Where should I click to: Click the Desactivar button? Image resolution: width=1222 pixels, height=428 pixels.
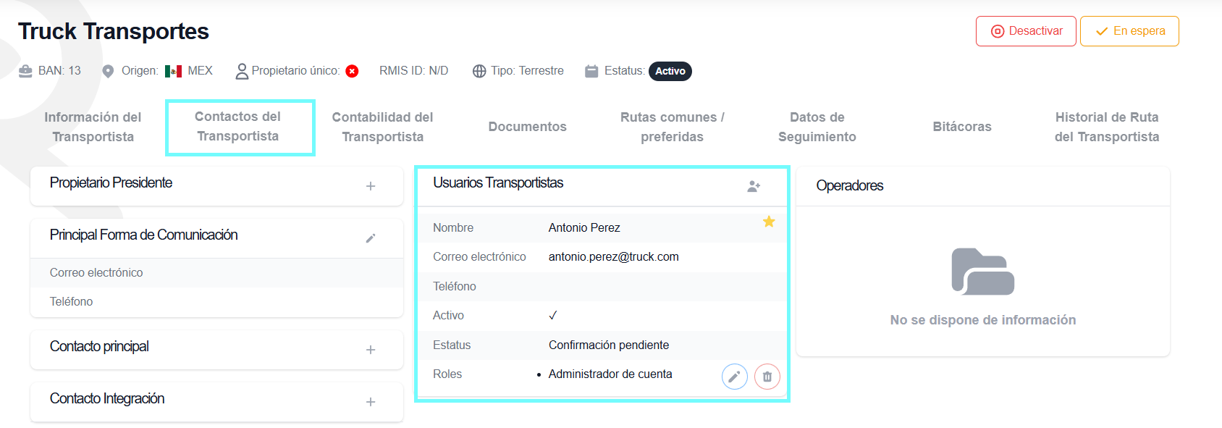tap(1026, 31)
